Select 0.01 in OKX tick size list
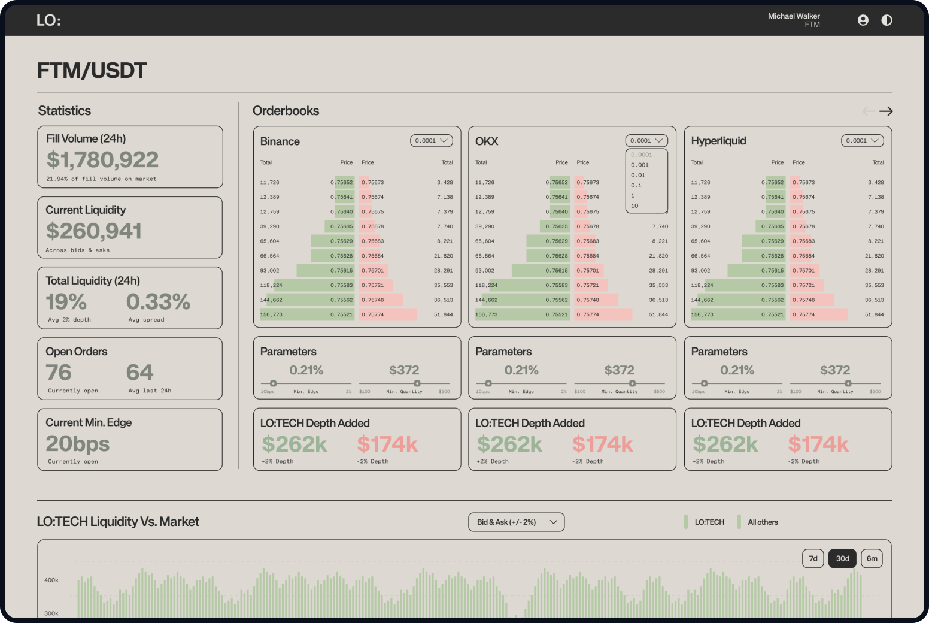 point(638,175)
